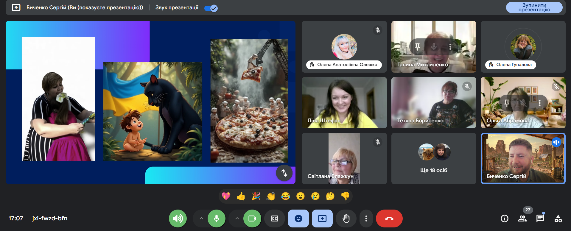Swap the presentation tile layout
The image size is (571, 231).
[x=284, y=173]
